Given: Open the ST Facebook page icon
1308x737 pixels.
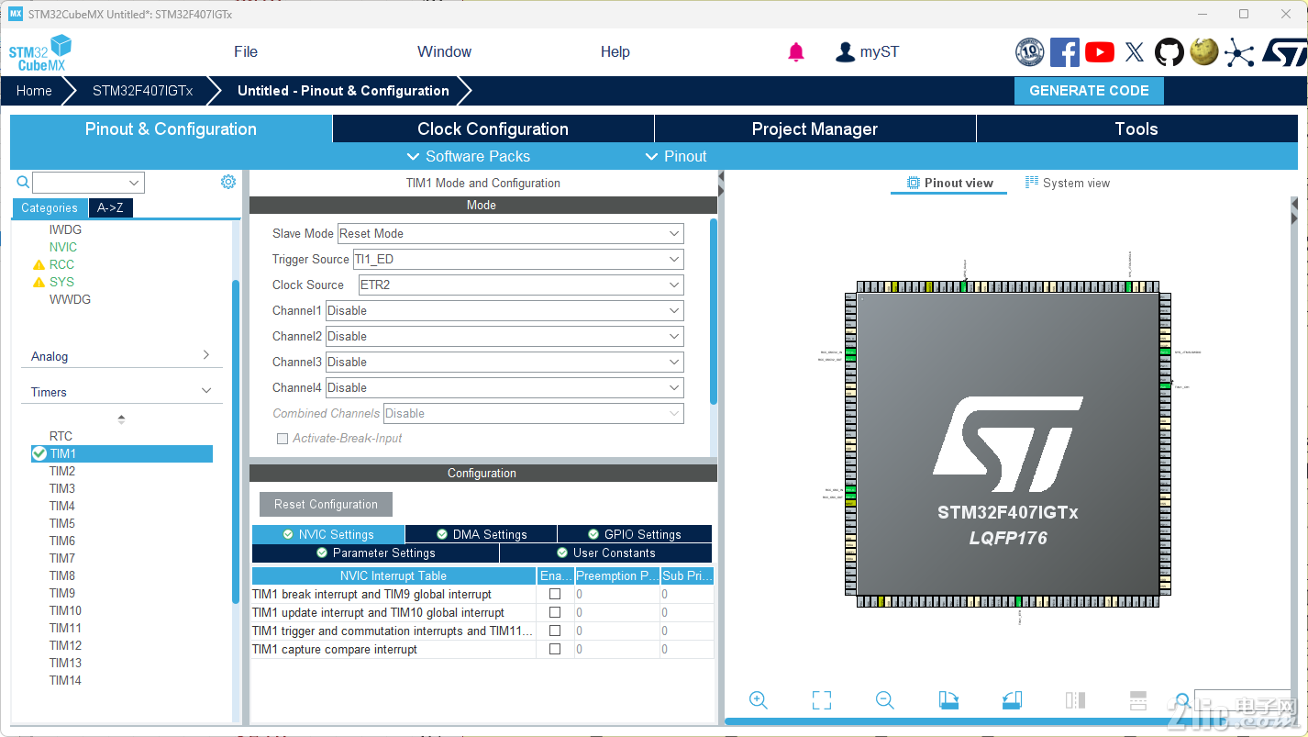Looking at the screenshot, I should point(1065,52).
